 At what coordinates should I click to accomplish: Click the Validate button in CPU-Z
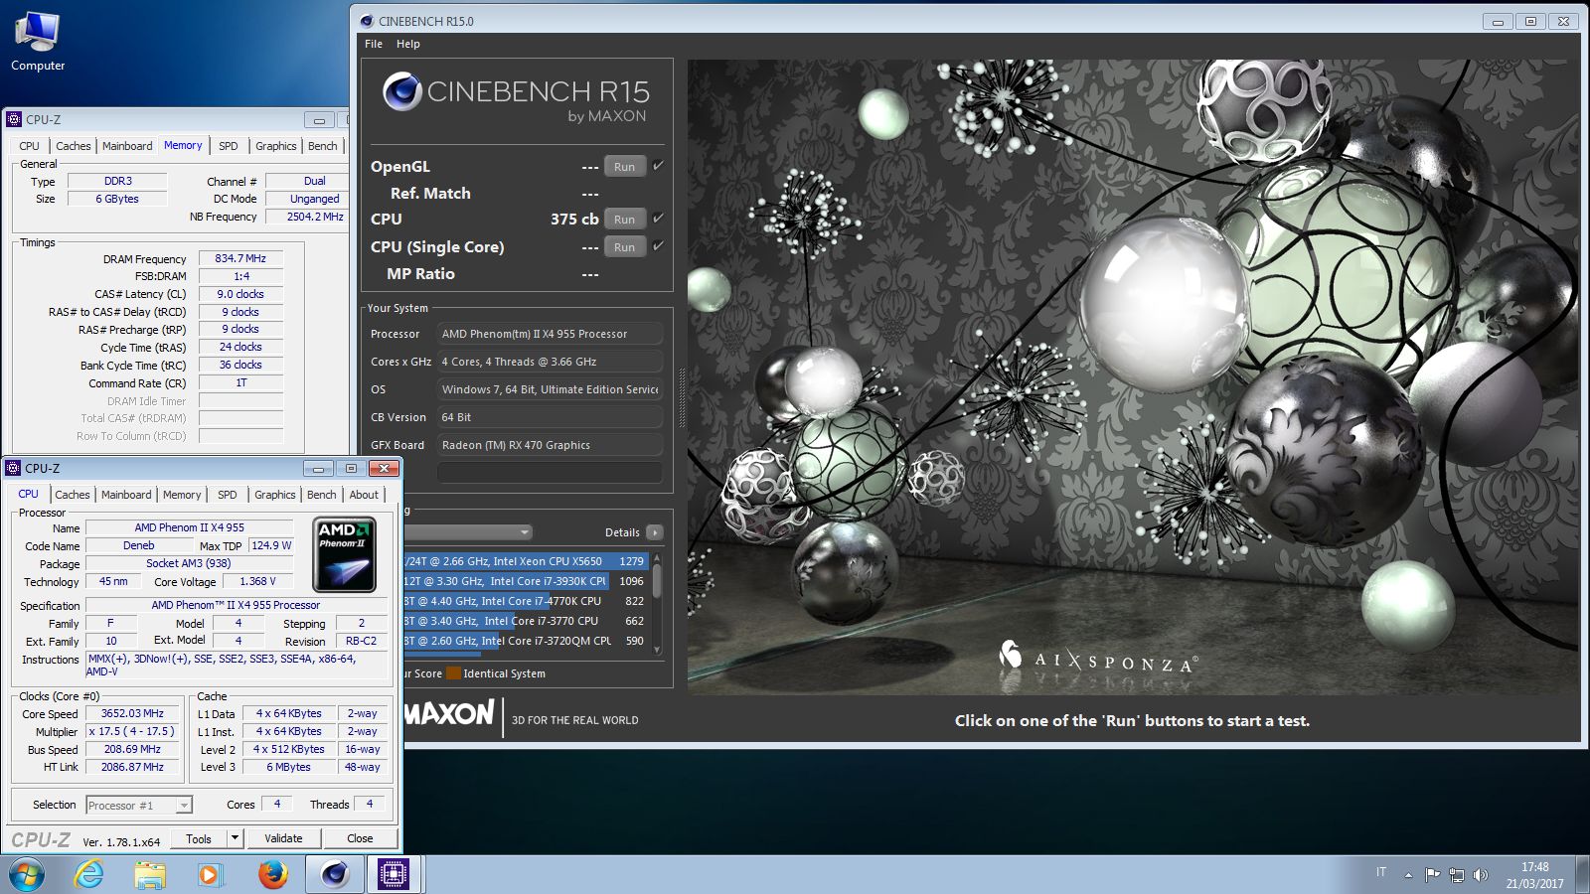283,839
